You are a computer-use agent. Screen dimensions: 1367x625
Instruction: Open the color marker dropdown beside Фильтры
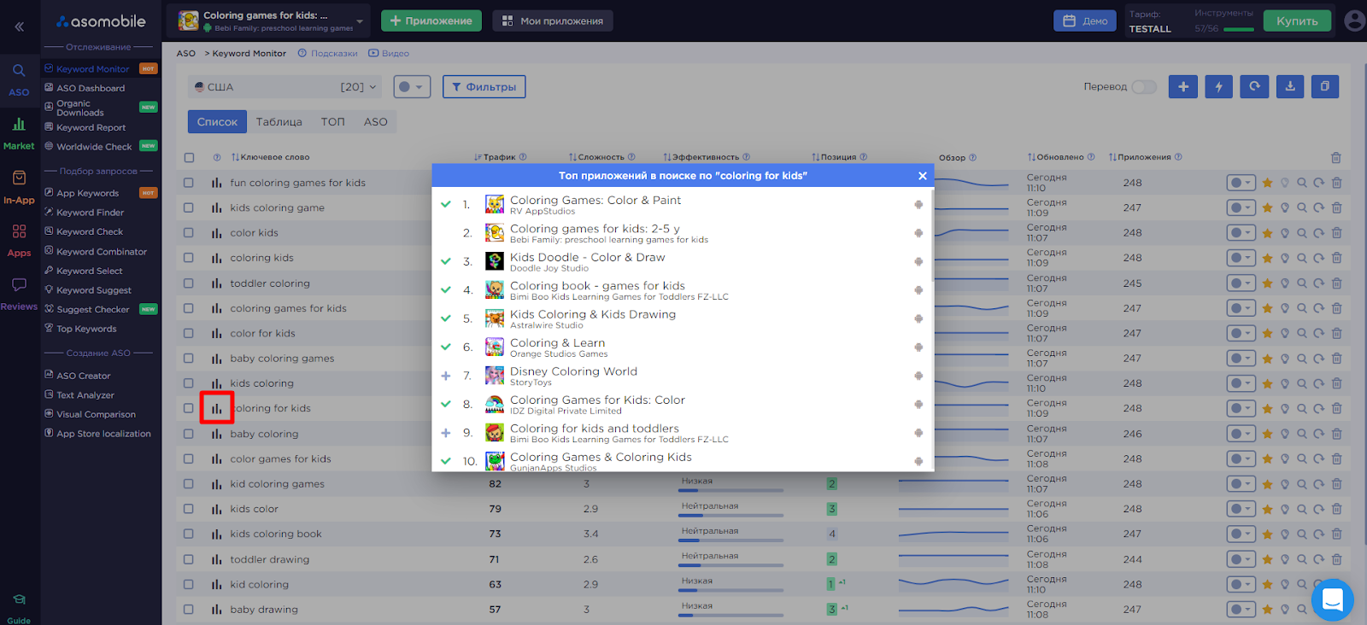pyautogui.click(x=412, y=86)
